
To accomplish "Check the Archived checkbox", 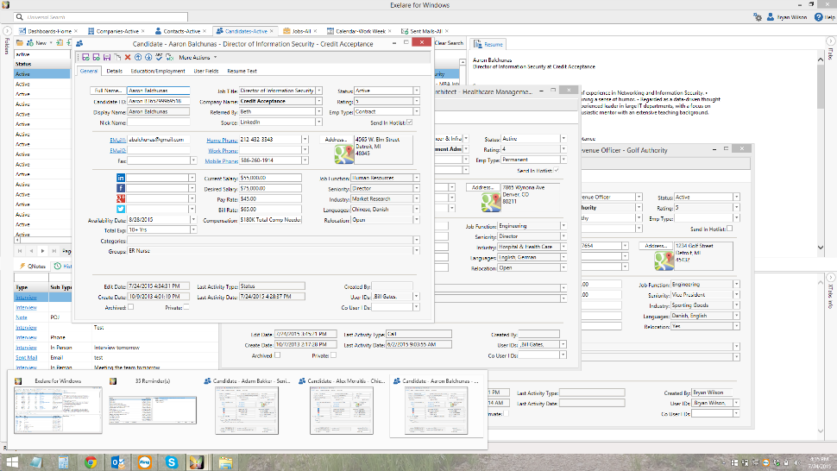I will (x=130, y=306).
